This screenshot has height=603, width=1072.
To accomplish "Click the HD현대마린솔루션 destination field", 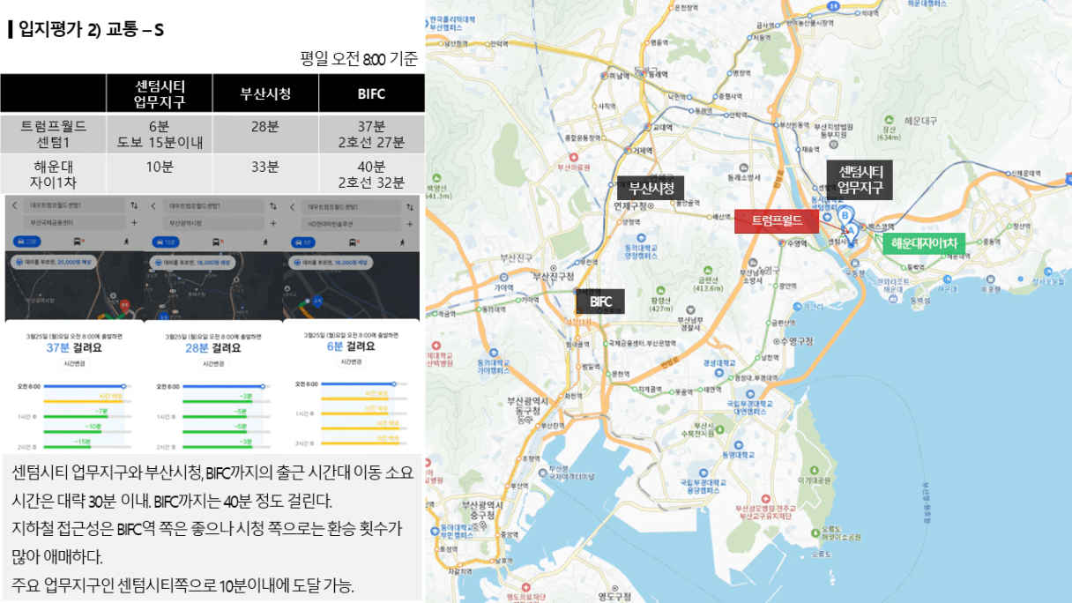I will point(351,224).
